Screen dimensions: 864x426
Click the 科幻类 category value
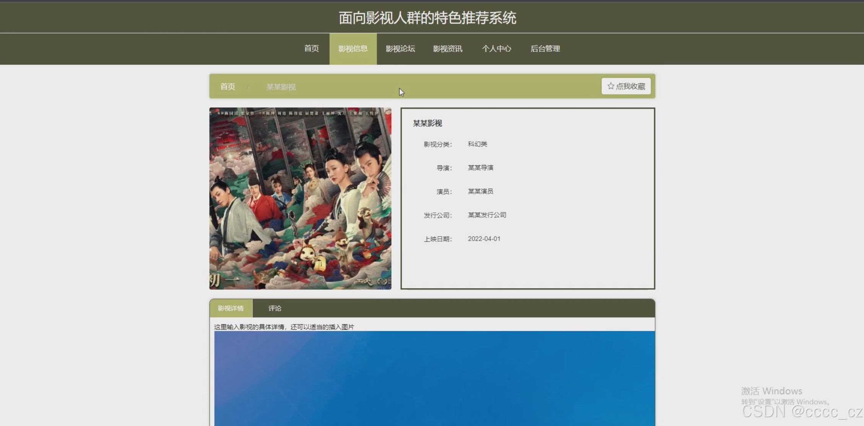[x=477, y=144]
